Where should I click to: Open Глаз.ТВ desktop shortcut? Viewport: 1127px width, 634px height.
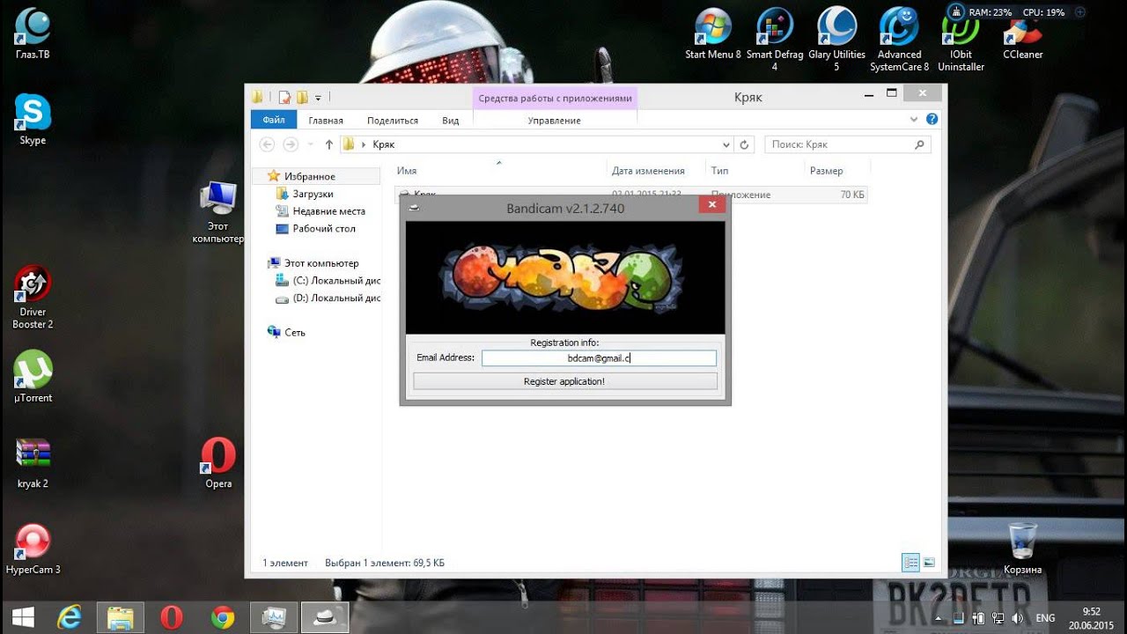(x=33, y=33)
